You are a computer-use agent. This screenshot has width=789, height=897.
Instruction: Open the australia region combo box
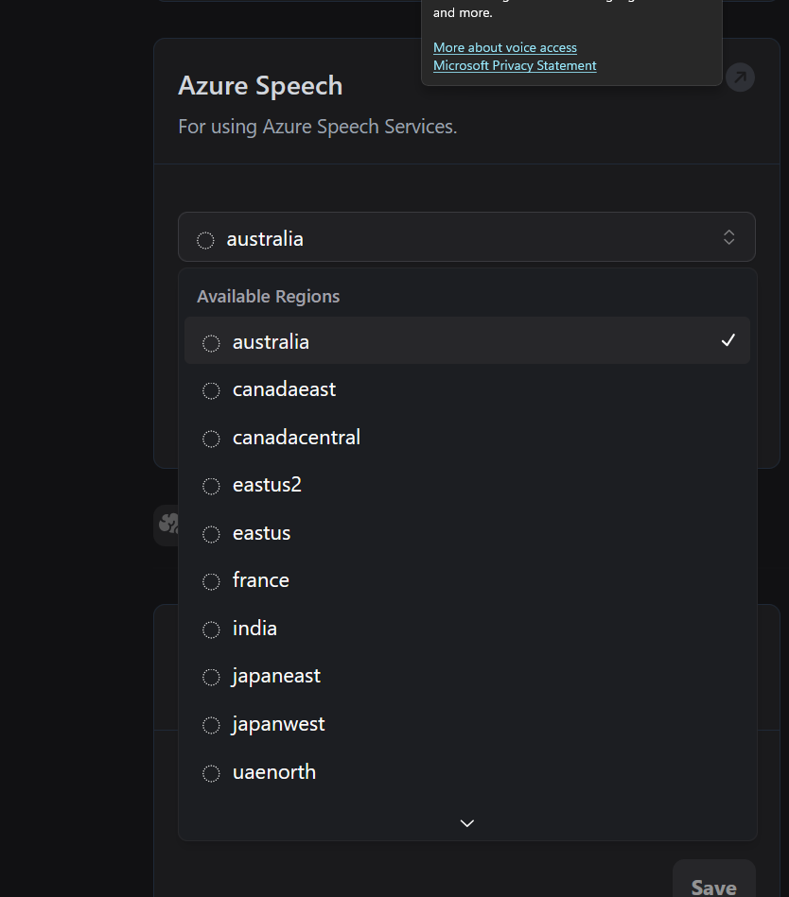point(466,237)
